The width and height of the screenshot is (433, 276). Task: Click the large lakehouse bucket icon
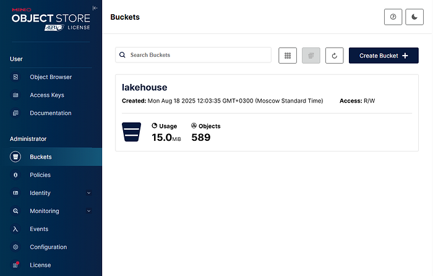click(131, 132)
